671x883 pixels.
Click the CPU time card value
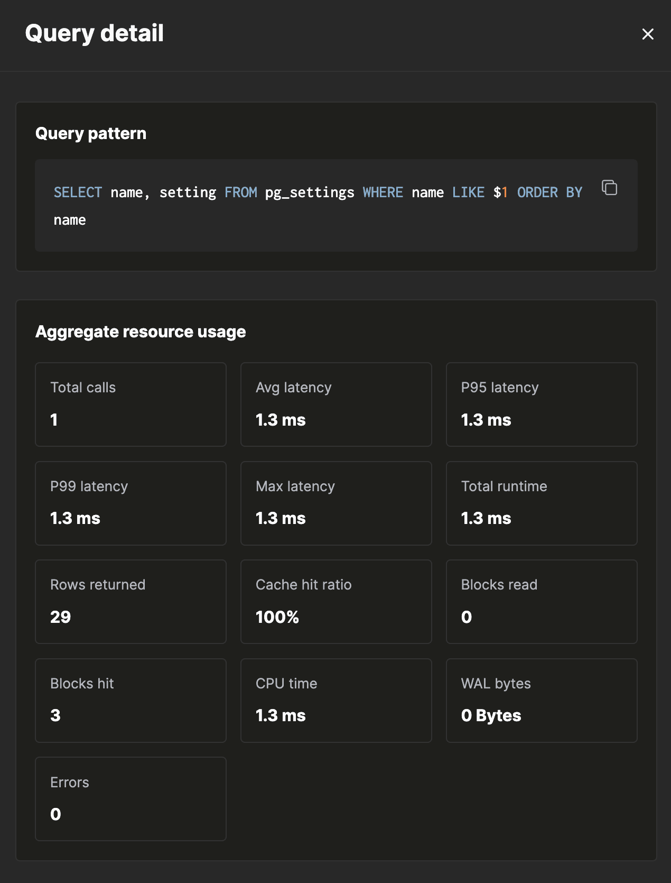coord(281,715)
